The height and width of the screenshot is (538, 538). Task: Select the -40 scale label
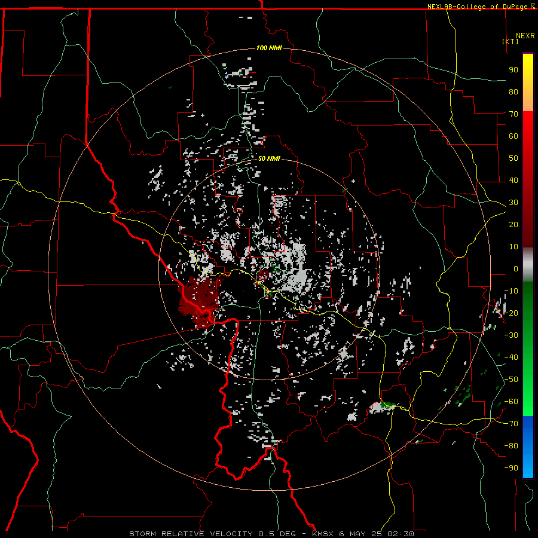click(x=511, y=357)
